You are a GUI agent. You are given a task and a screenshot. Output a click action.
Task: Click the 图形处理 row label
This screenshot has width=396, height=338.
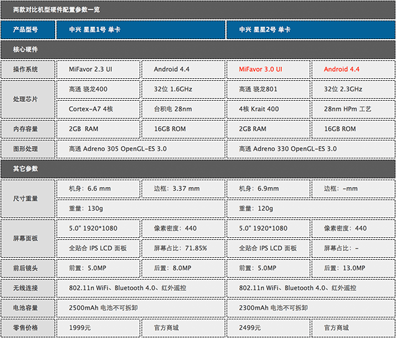click(28, 149)
